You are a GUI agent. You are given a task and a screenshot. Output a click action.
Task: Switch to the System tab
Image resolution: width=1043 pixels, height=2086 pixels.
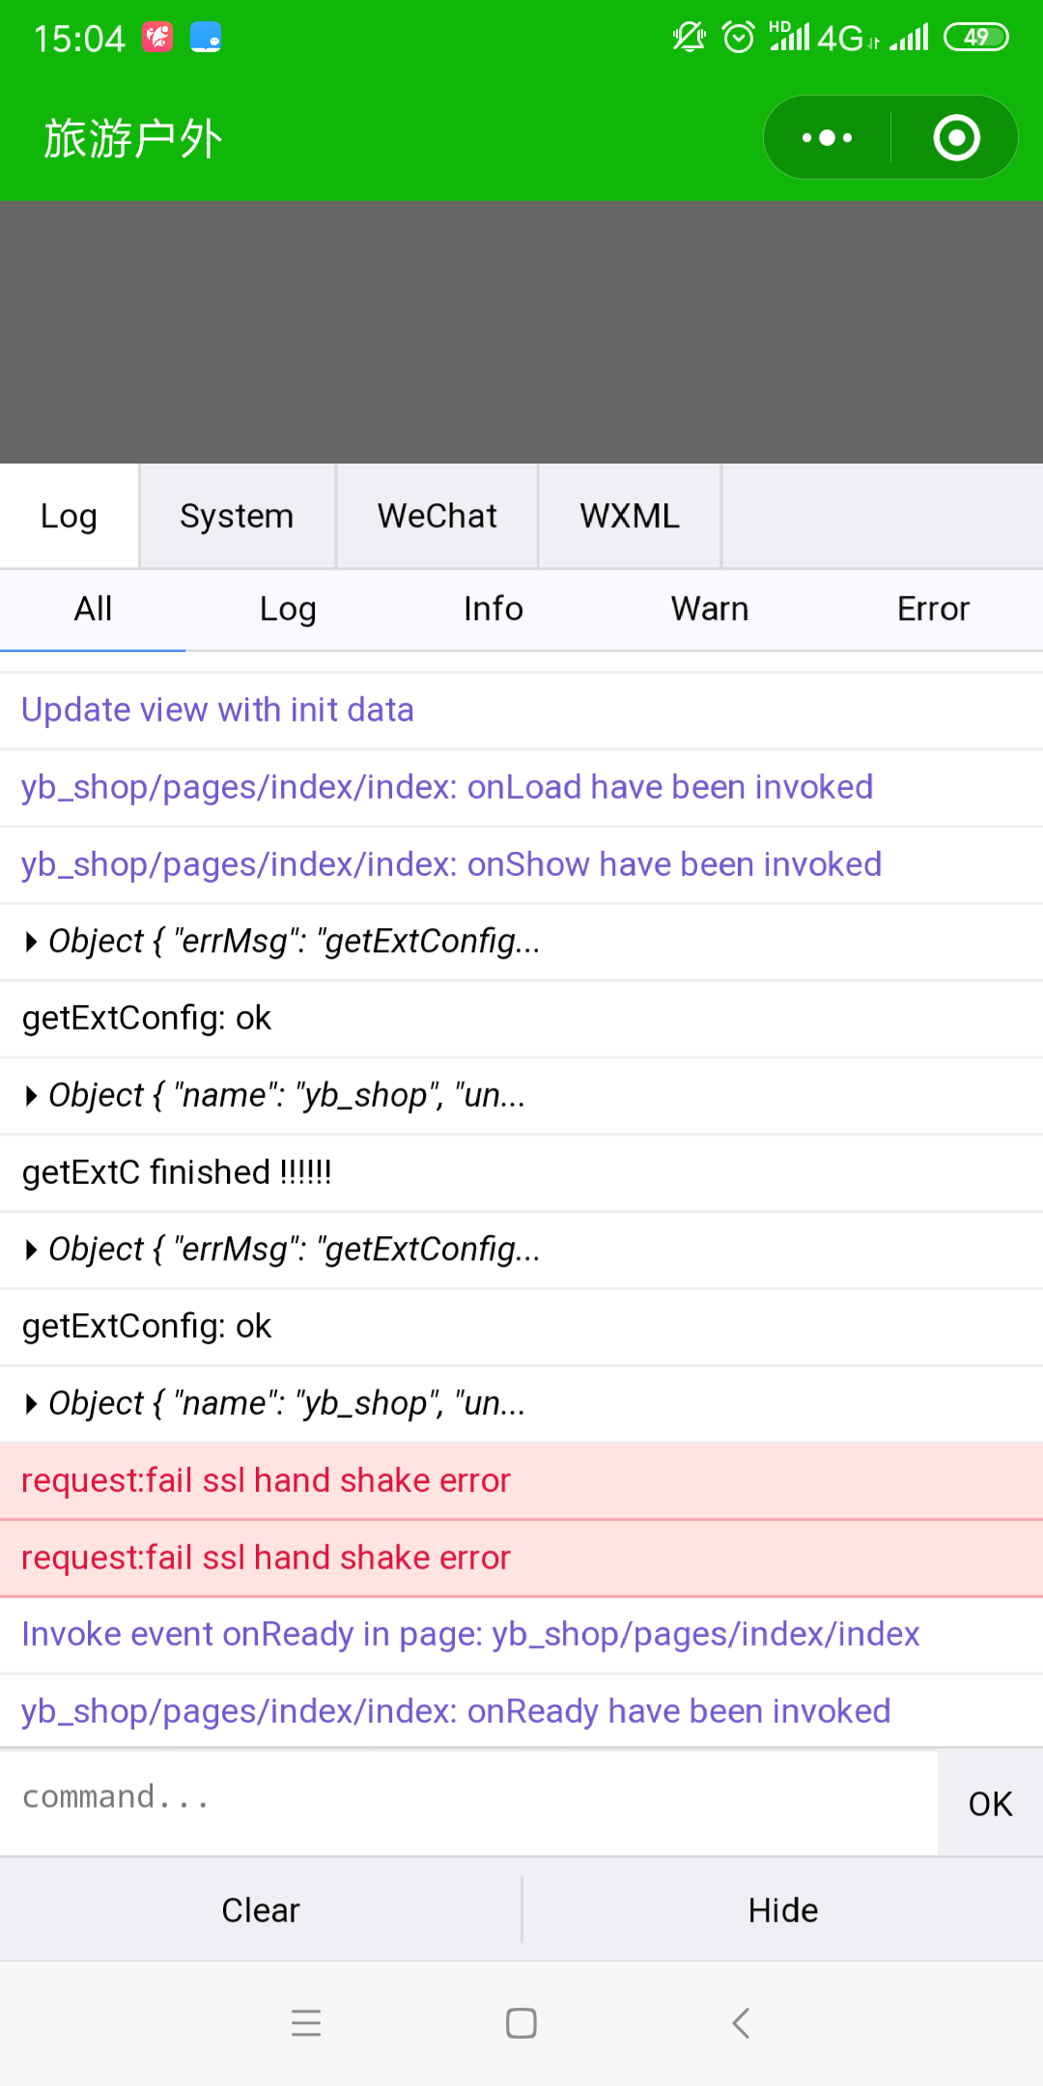coord(237,516)
